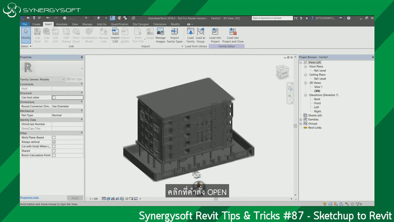Screen dimensions: 394x222
Task: Toggle the Shared checkbox
Action: pyautogui.click(x=54, y=151)
